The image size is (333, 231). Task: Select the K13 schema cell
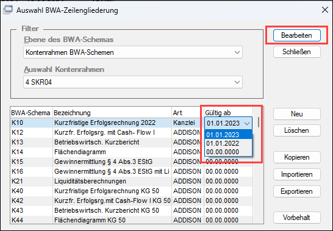click(x=32, y=142)
